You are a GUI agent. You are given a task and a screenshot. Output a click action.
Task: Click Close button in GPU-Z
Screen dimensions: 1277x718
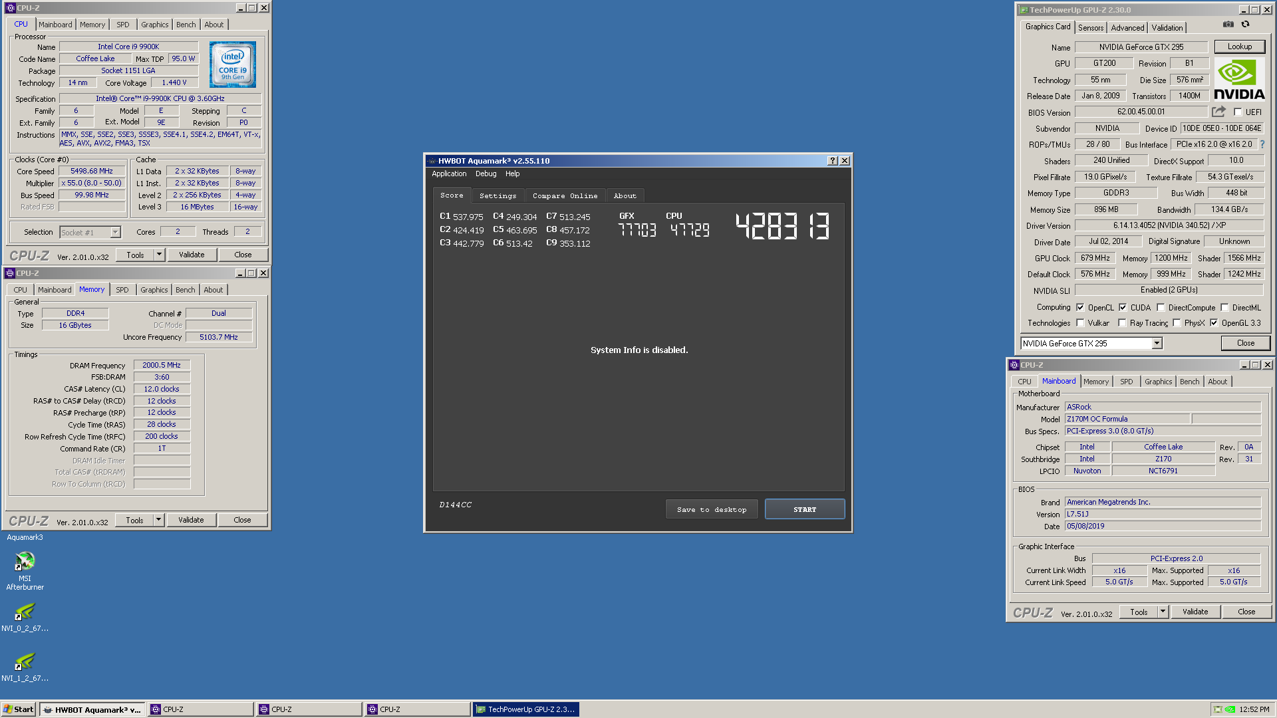coord(1246,343)
